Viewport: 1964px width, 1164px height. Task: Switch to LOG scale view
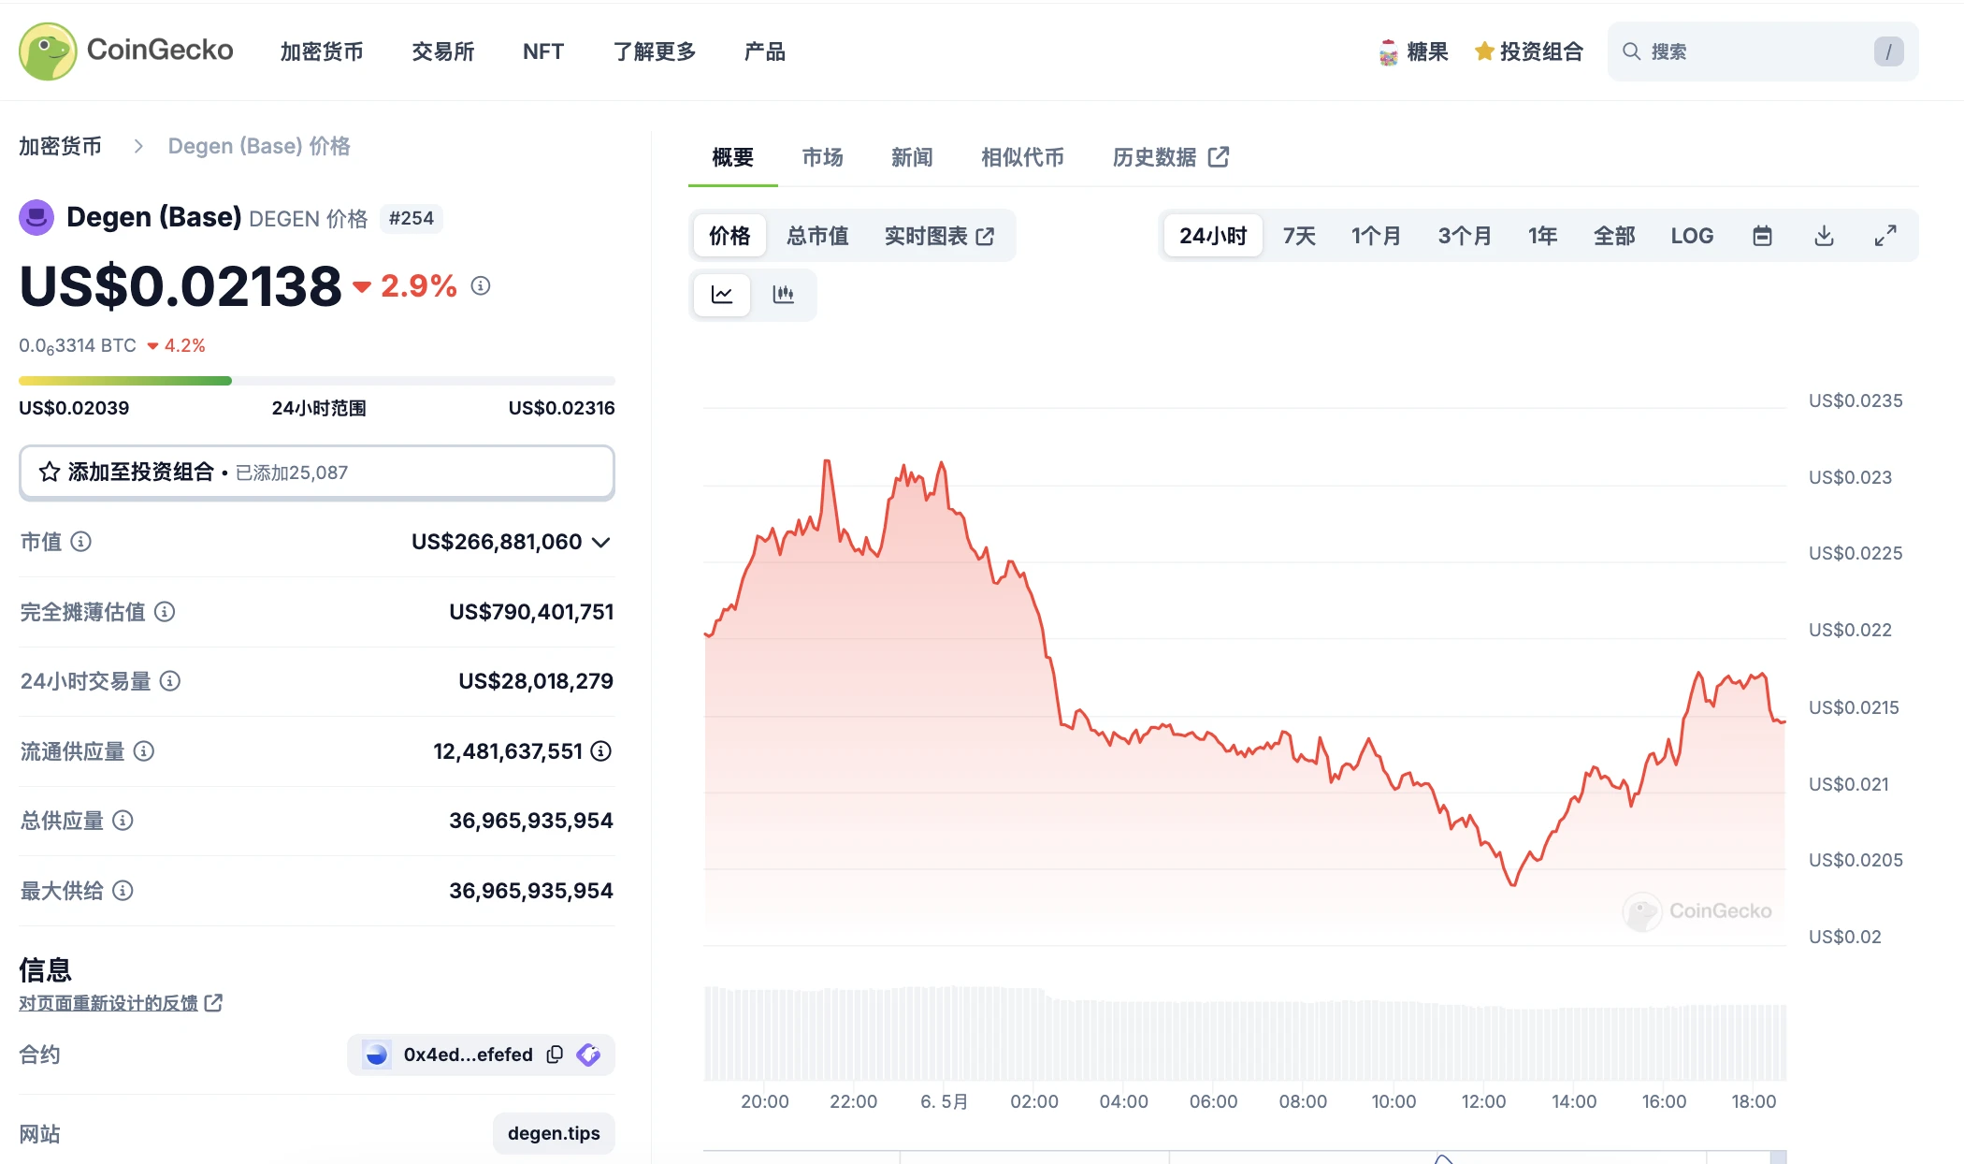point(1690,236)
